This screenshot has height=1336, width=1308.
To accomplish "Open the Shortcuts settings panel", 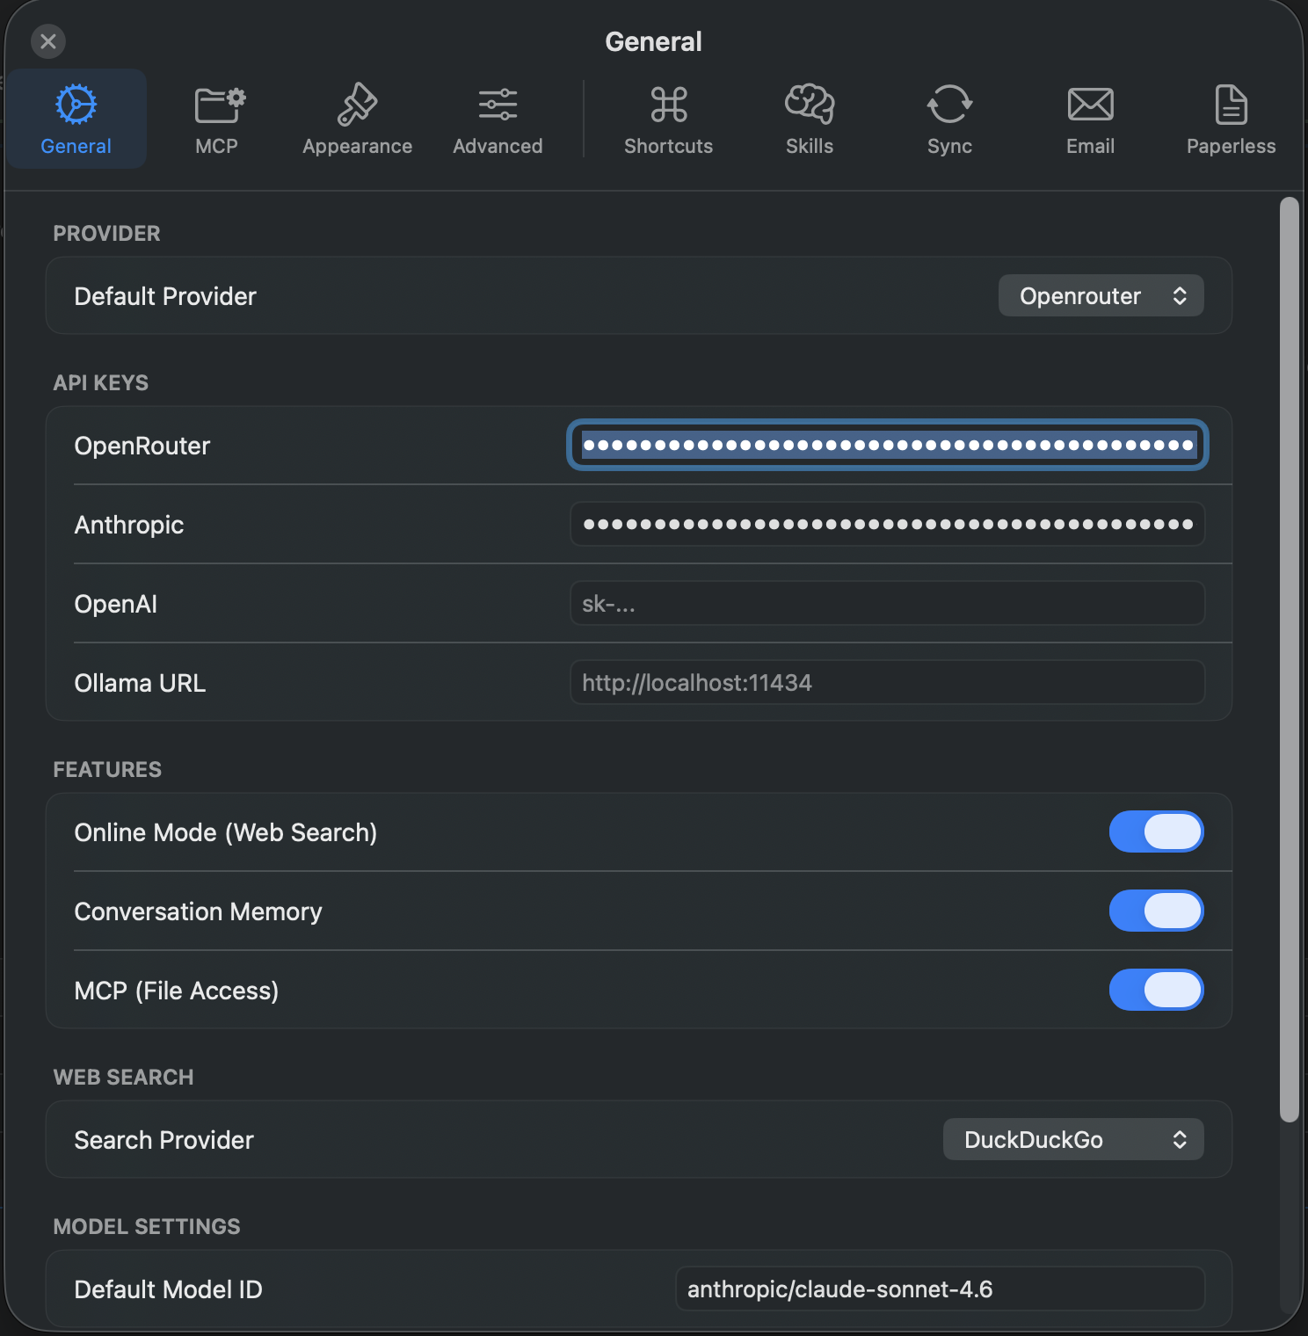I will coord(668,119).
